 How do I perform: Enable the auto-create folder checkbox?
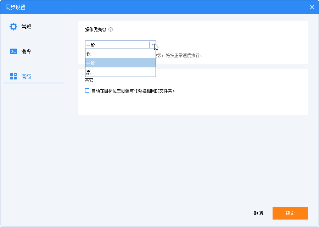(x=87, y=90)
